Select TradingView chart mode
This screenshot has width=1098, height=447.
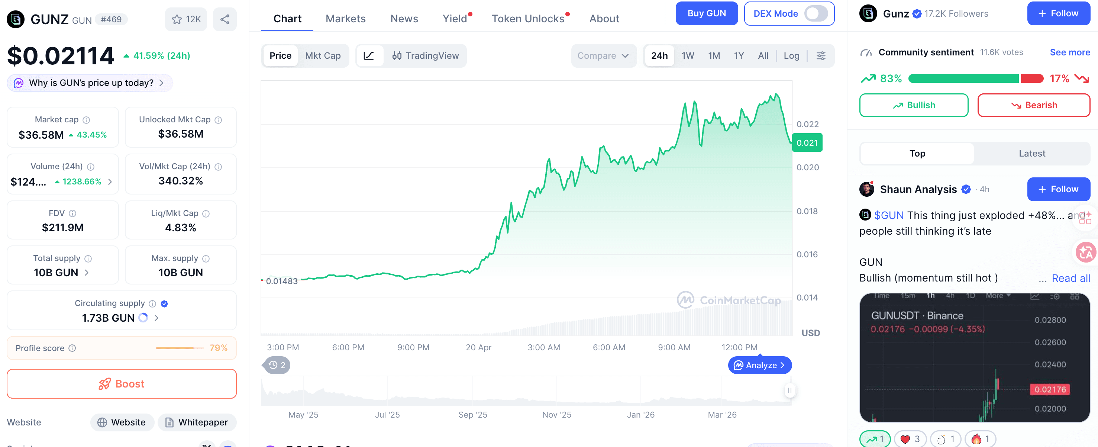point(425,56)
